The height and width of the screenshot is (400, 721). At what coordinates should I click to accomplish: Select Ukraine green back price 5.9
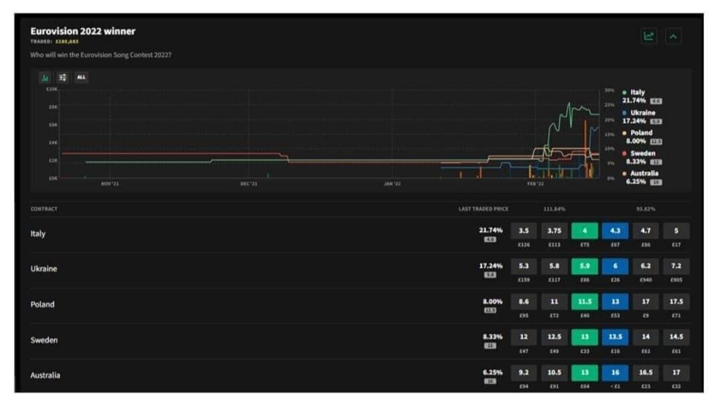coord(584,266)
